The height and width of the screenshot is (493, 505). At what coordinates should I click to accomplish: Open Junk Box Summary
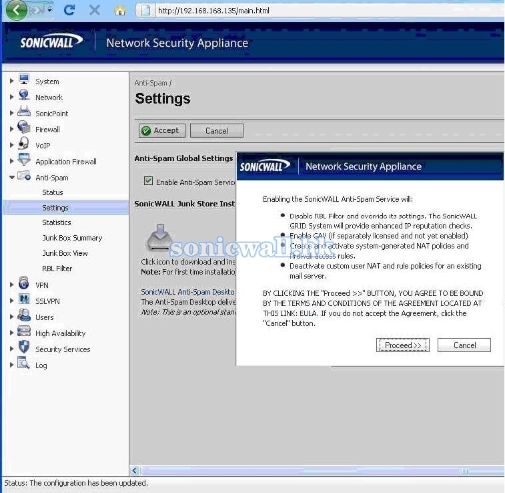(x=72, y=238)
